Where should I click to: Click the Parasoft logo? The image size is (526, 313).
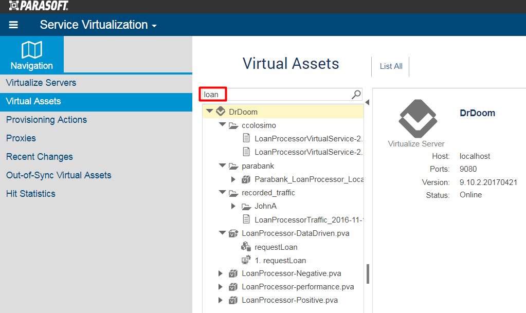[x=39, y=6]
